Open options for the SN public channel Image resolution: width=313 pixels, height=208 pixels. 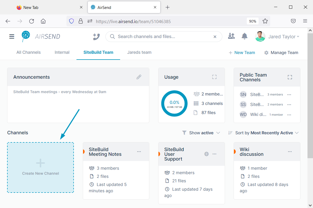(x=289, y=95)
